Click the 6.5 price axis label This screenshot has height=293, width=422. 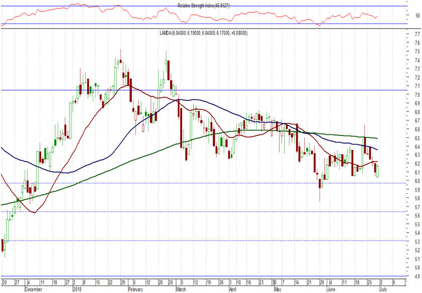[417, 138]
